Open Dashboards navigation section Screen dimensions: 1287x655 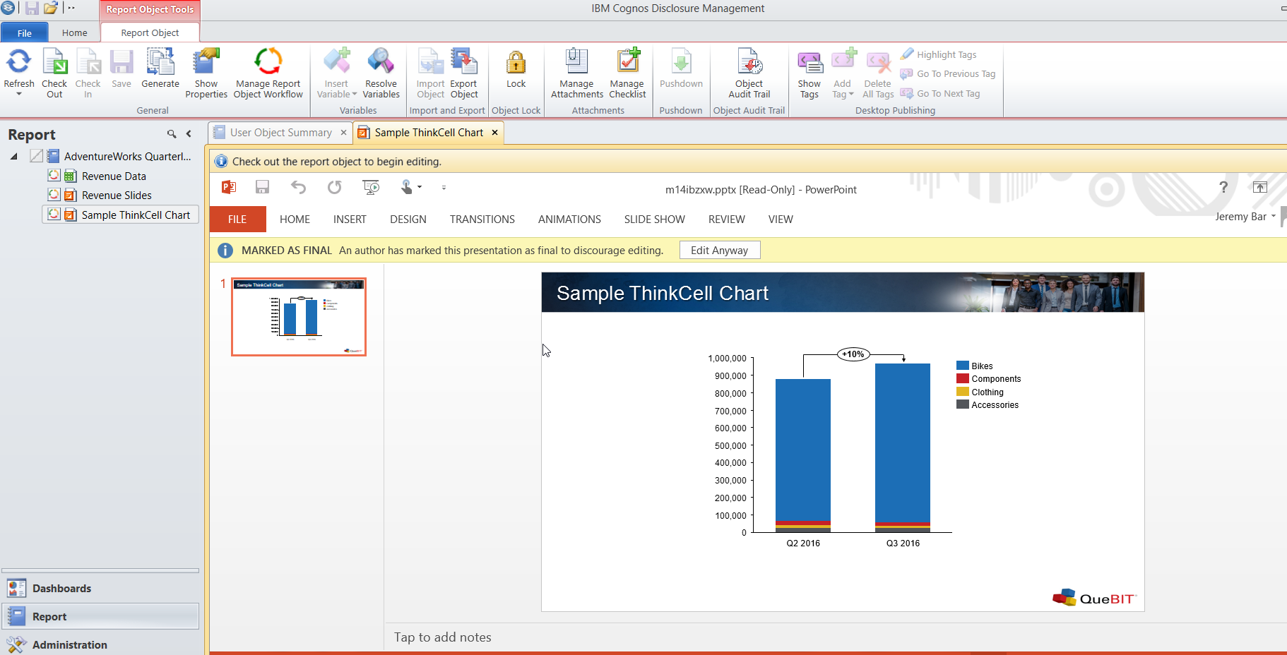100,589
